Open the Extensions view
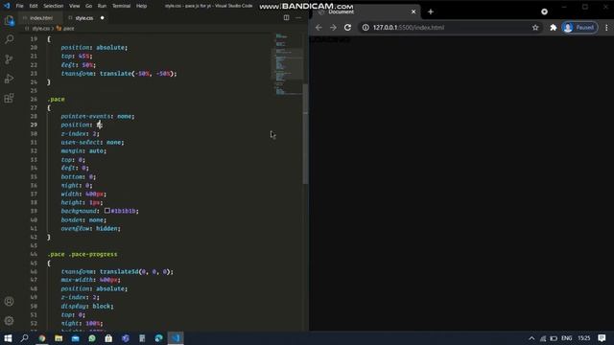This screenshot has height=345, width=614. pyautogui.click(x=9, y=98)
